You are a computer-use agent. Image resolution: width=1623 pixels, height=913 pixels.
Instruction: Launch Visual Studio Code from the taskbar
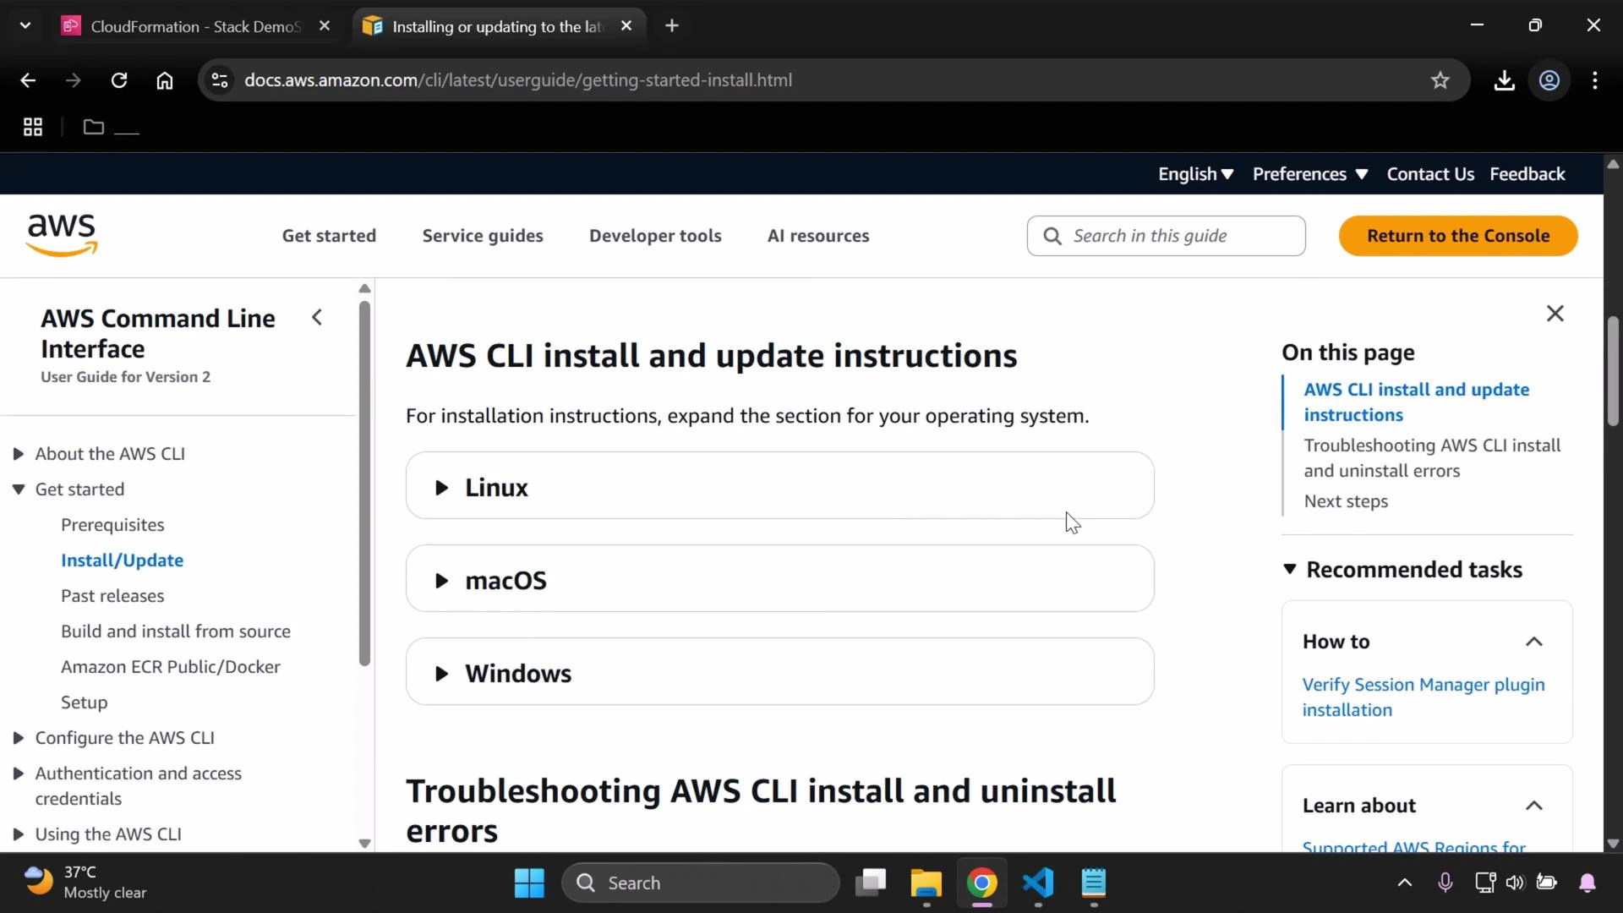1038,882
